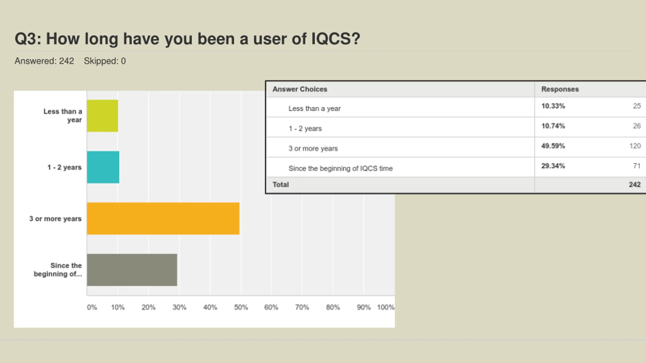
Task: Click the Q3 question title
Action: [187, 39]
